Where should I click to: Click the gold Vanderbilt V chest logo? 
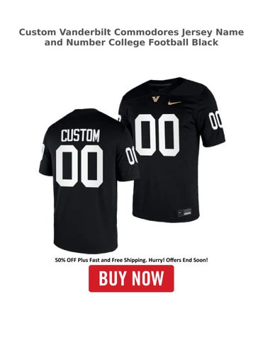[x=155, y=99]
